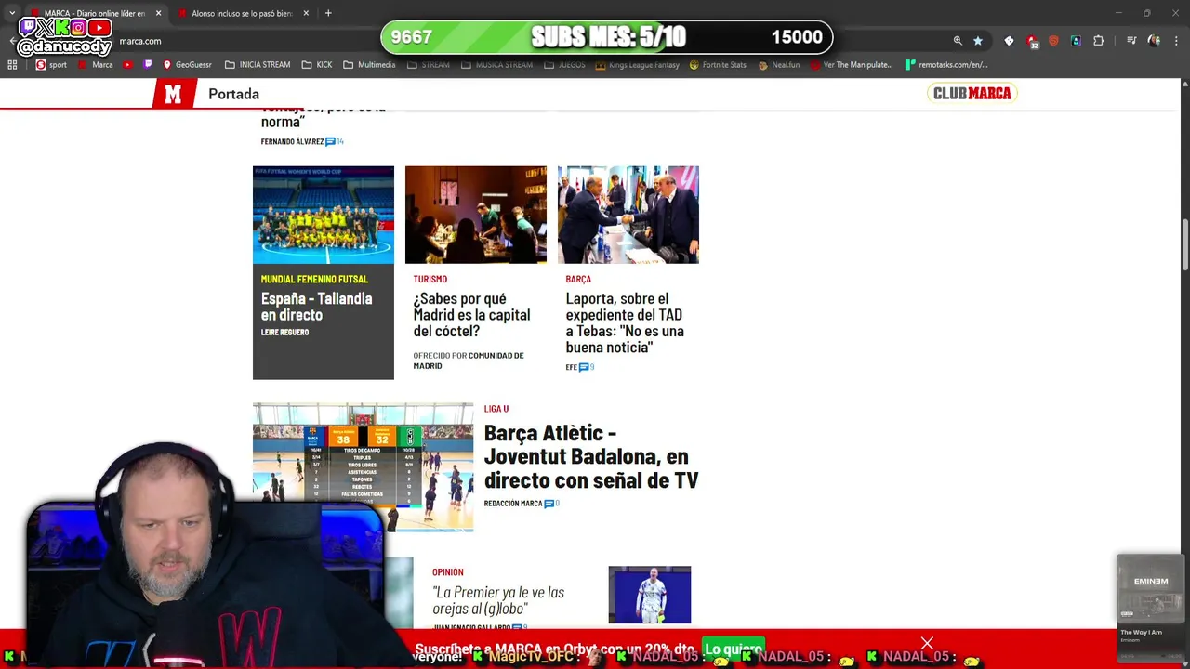The width and height of the screenshot is (1190, 669).
Task: Open the Chrome three-dot menu
Action: (1176, 41)
